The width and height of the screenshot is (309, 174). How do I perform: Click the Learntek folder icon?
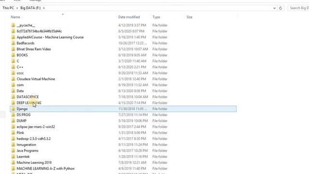click(x=13, y=157)
